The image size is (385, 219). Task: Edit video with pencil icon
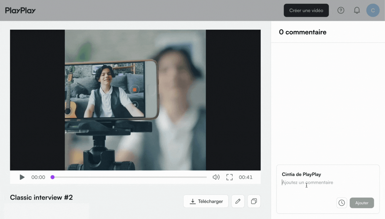pyautogui.click(x=238, y=201)
